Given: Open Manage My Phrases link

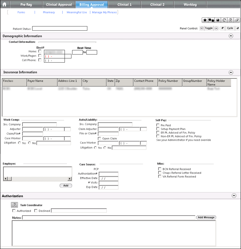Looking at the screenshot, I should pyautogui.click(x=104, y=12).
